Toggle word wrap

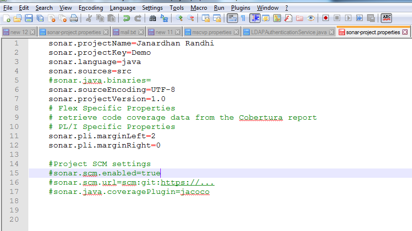pyautogui.click(x=232, y=18)
